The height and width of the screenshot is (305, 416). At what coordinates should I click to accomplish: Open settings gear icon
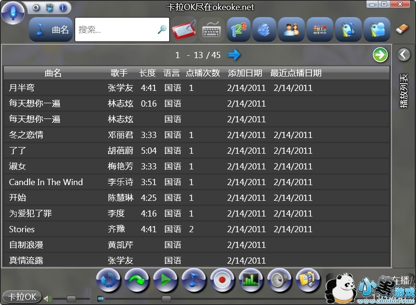pos(36,8)
